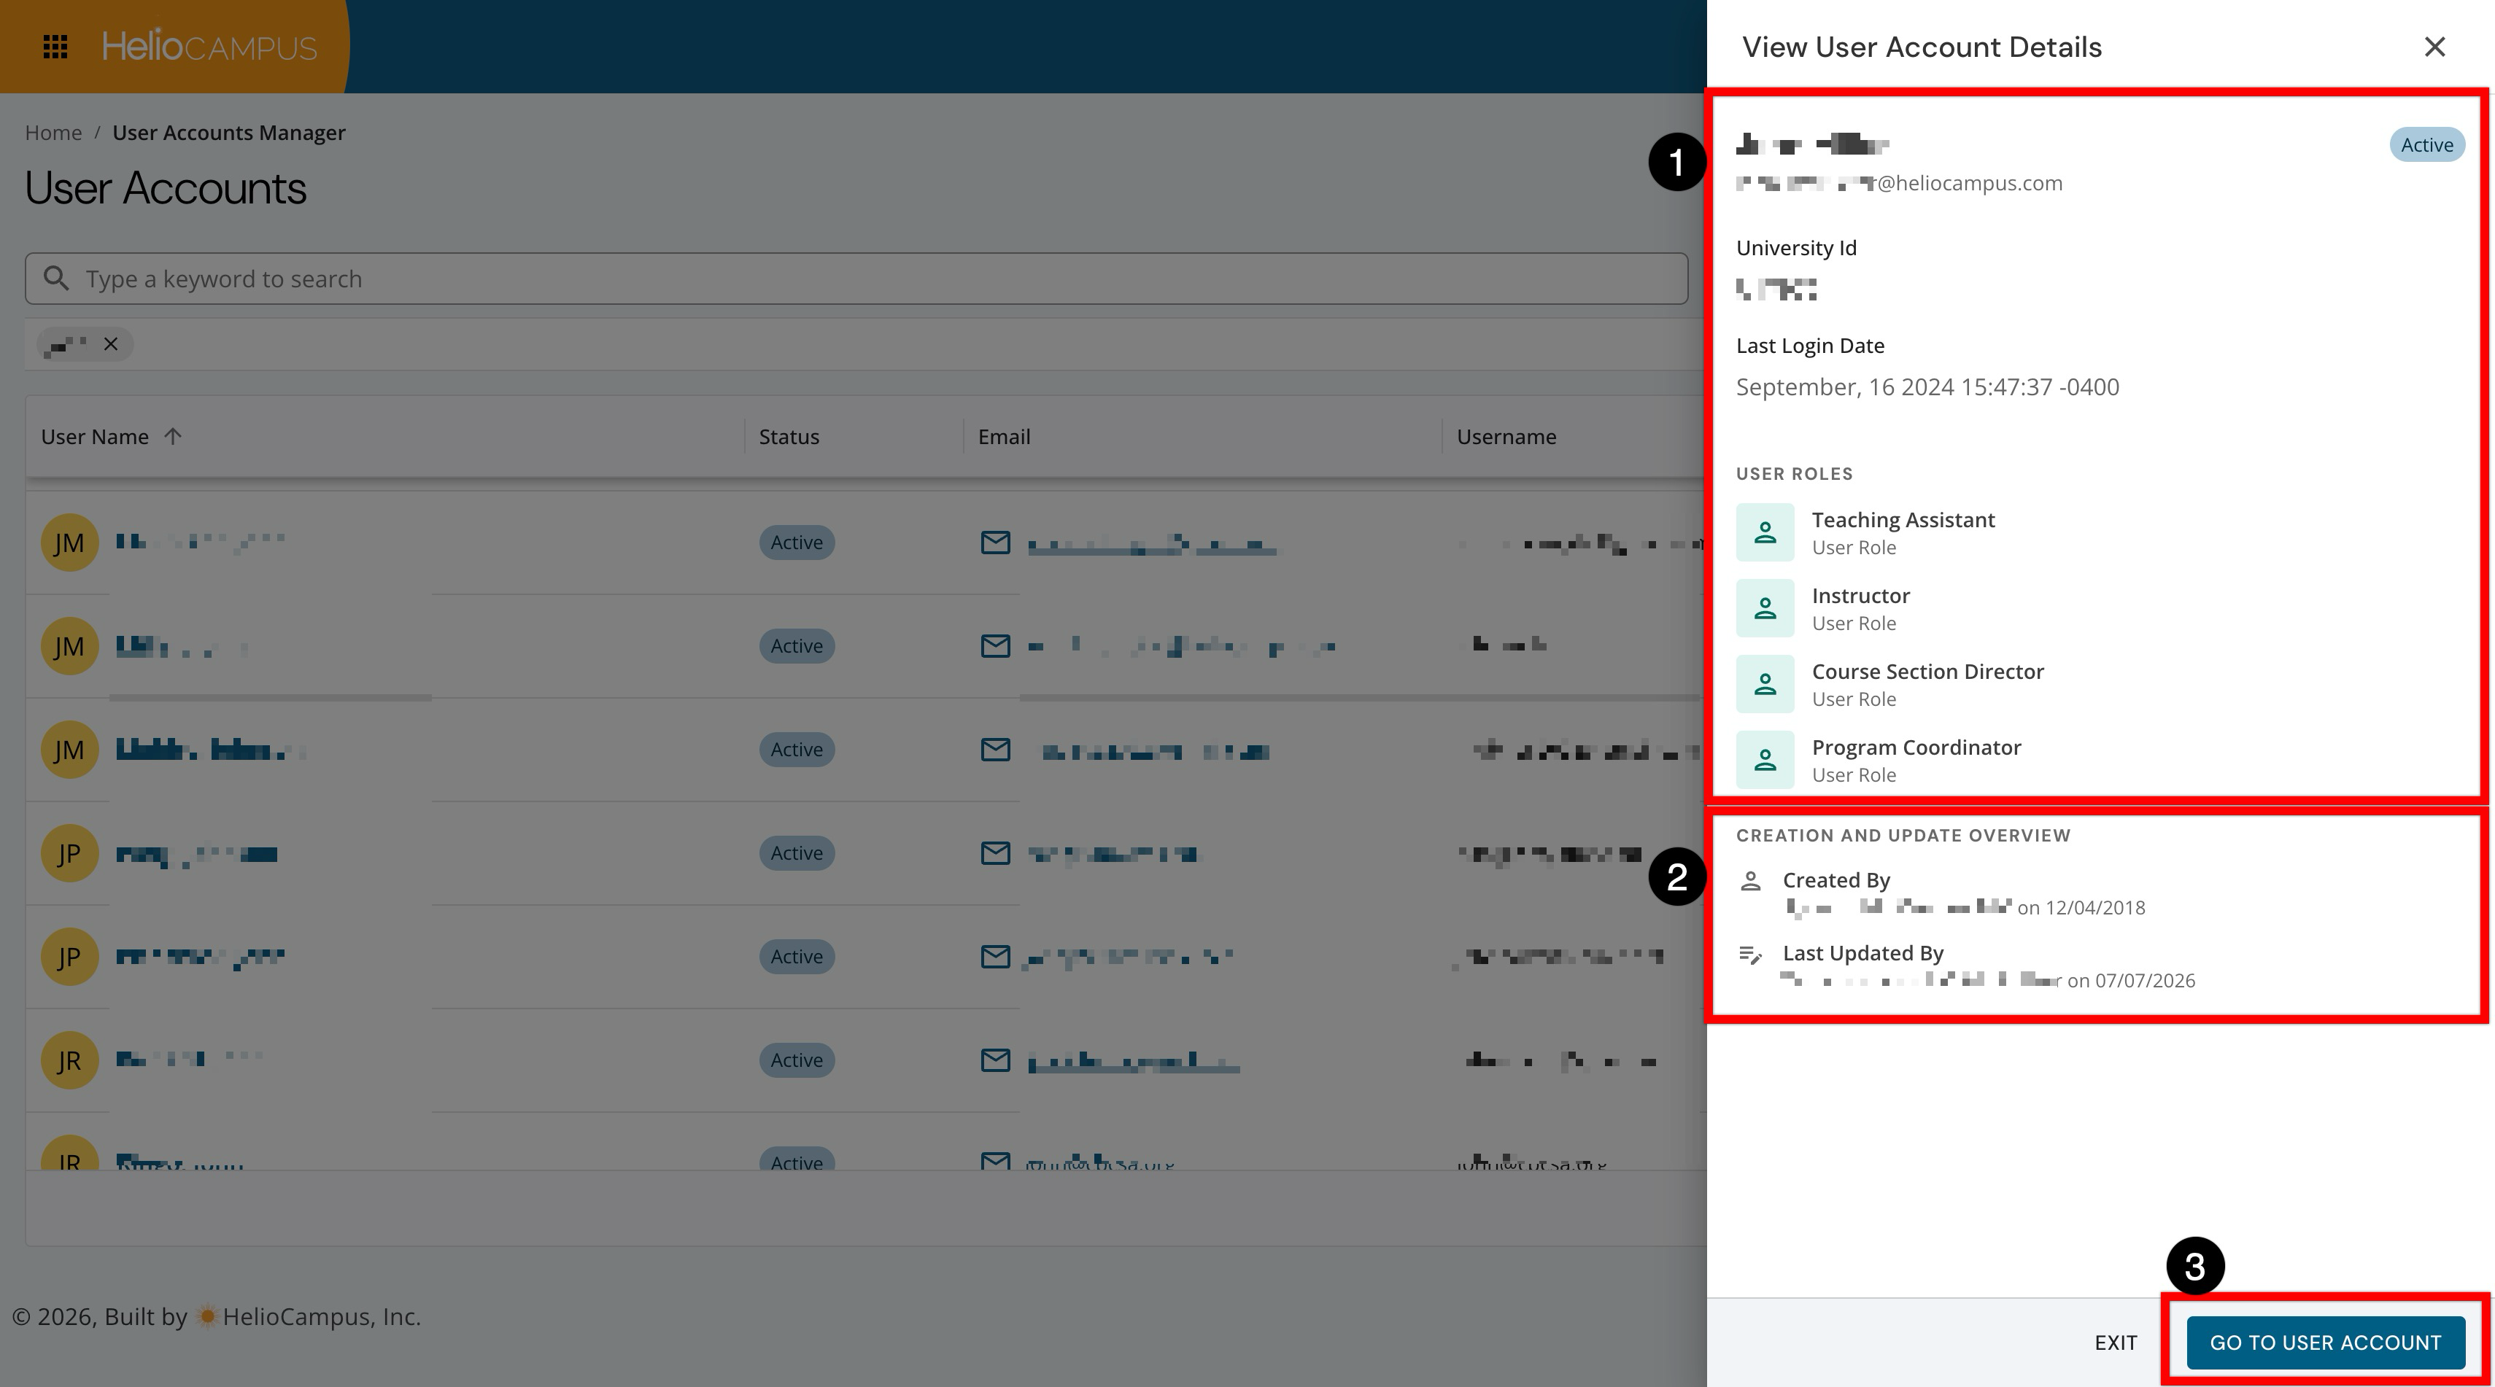2495x1387 pixels.
Task: Click the EXIT button
Action: (2116, 1342)
